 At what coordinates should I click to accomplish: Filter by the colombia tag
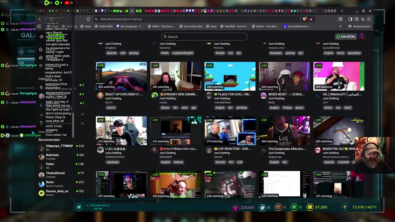(343, 162)
